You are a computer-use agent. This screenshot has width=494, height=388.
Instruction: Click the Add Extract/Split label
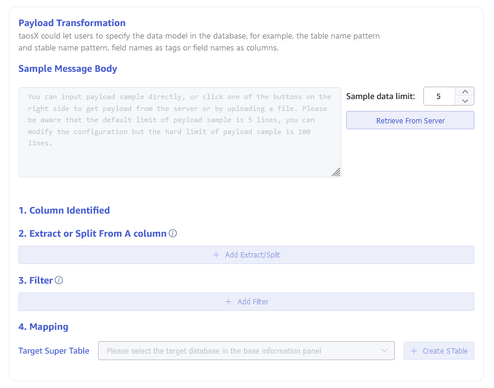click(252, 255)
